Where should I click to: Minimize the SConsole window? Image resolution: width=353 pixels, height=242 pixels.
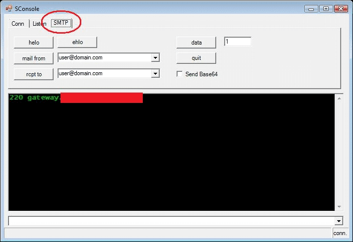click(x=311, y=9)
